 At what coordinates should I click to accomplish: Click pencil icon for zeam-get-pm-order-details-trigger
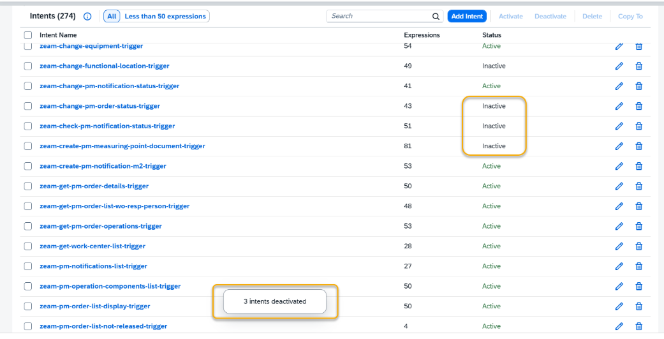(619, 186)
